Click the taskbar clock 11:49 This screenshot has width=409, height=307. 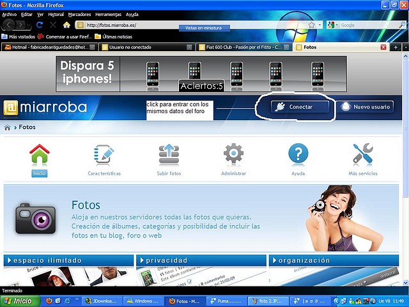tap(398, 301)
